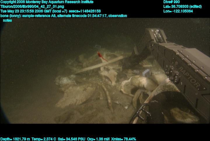Click the 'RAPTOR' lettering on the manipulator arm

point(189,77)
